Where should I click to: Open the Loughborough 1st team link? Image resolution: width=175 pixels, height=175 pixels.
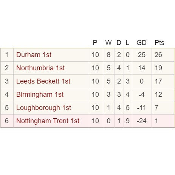(43, 108)
